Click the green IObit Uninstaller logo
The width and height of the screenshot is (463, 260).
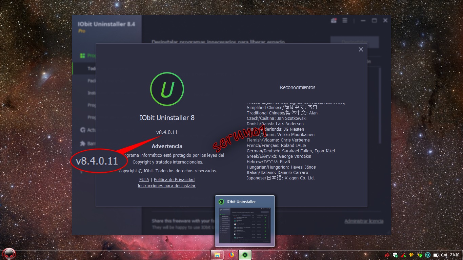(167, 89)
